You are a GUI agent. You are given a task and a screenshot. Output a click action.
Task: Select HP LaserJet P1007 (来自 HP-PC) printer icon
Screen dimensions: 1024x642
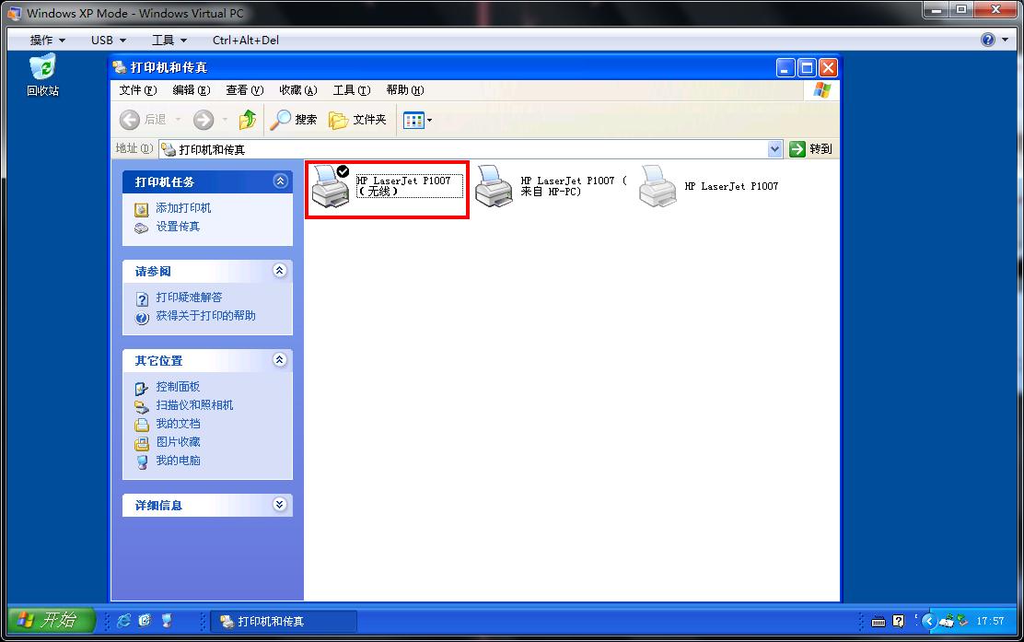coord(495,187)
